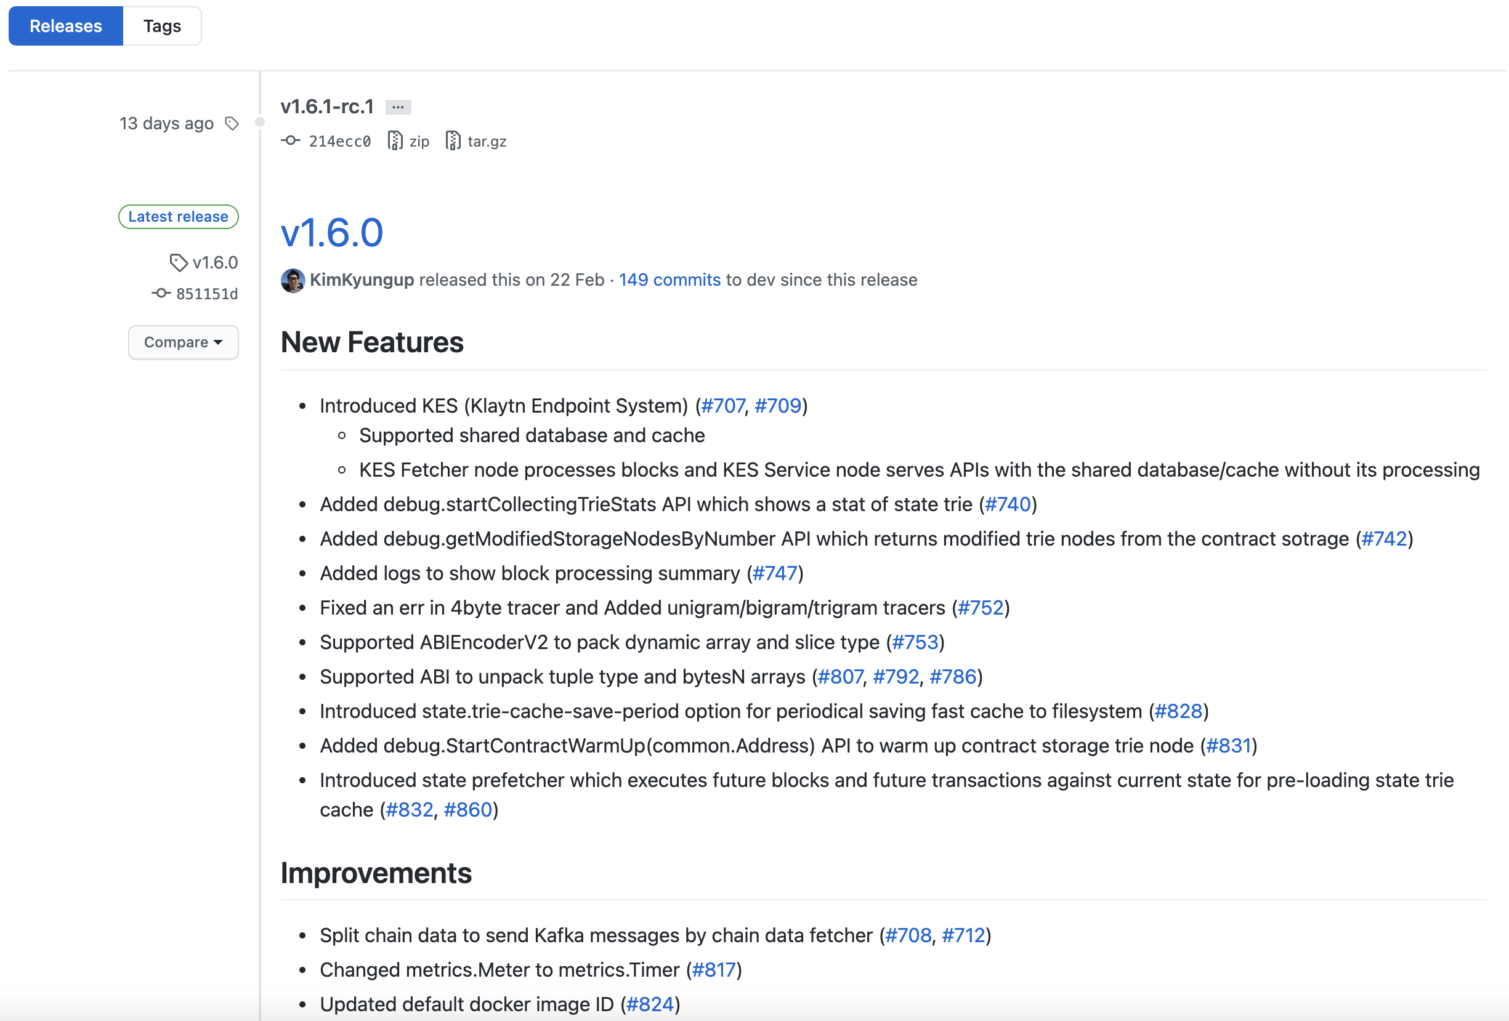
Task: Click the commit icon beside 851151d
Action: [x=161, y=293]
